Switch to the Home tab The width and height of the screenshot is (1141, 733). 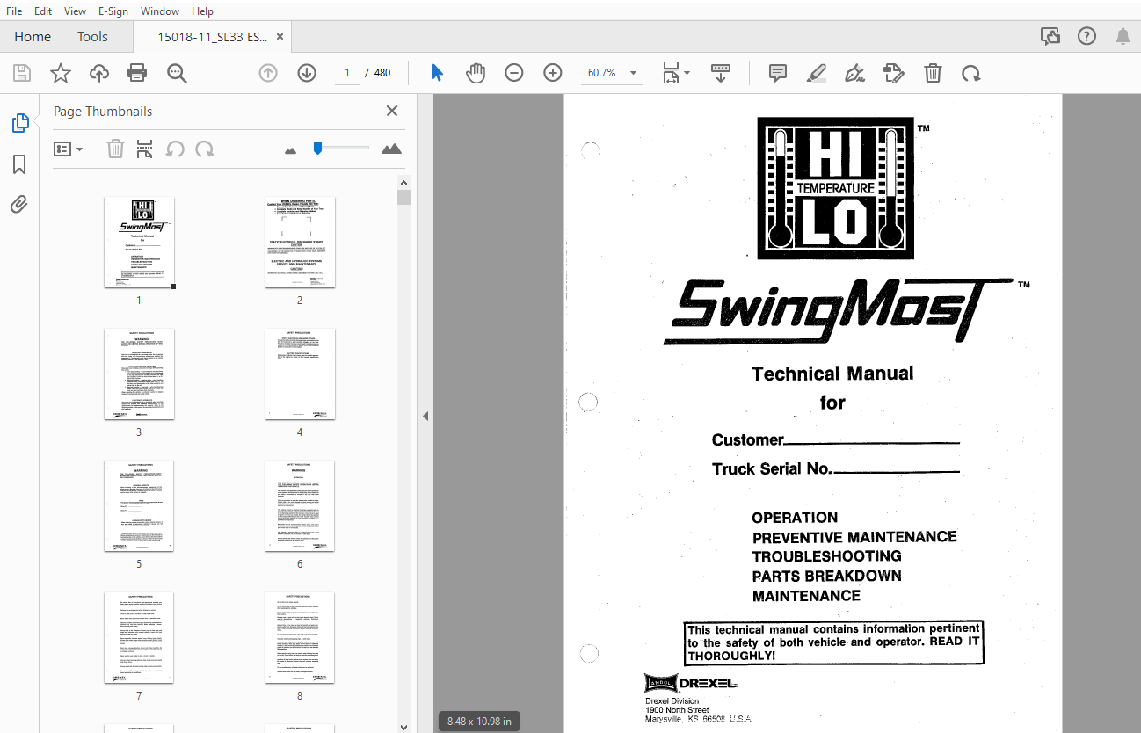click(x=33, y=36)
